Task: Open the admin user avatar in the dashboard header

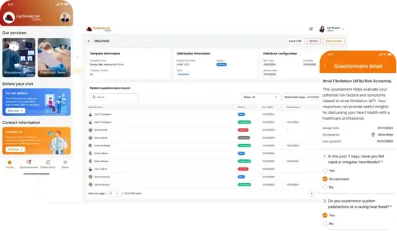Action: click(x=322, y=29)
